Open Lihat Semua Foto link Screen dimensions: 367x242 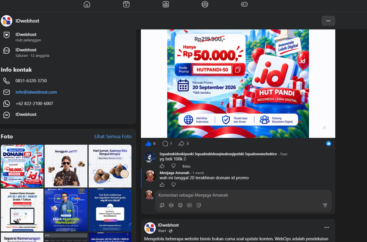coord(113,136)
